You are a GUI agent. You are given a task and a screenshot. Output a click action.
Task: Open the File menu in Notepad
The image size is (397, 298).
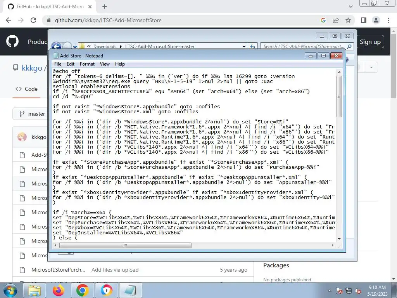(58, 64)
